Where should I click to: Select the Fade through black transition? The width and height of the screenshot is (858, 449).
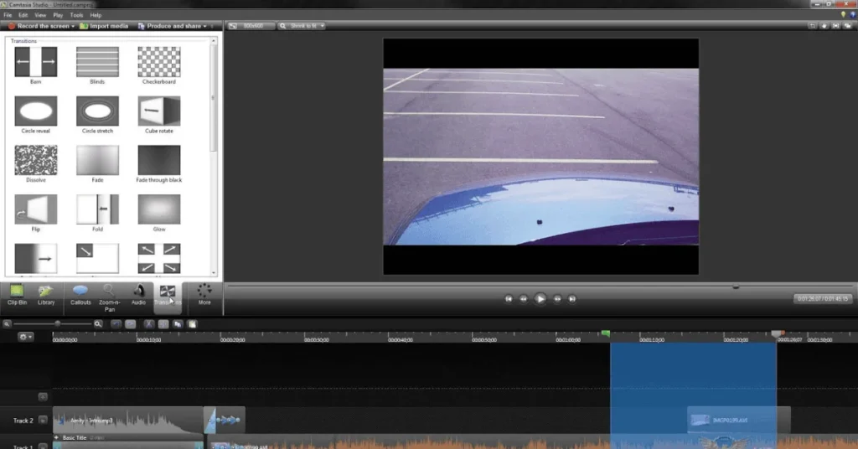click(x=158, y=160)
